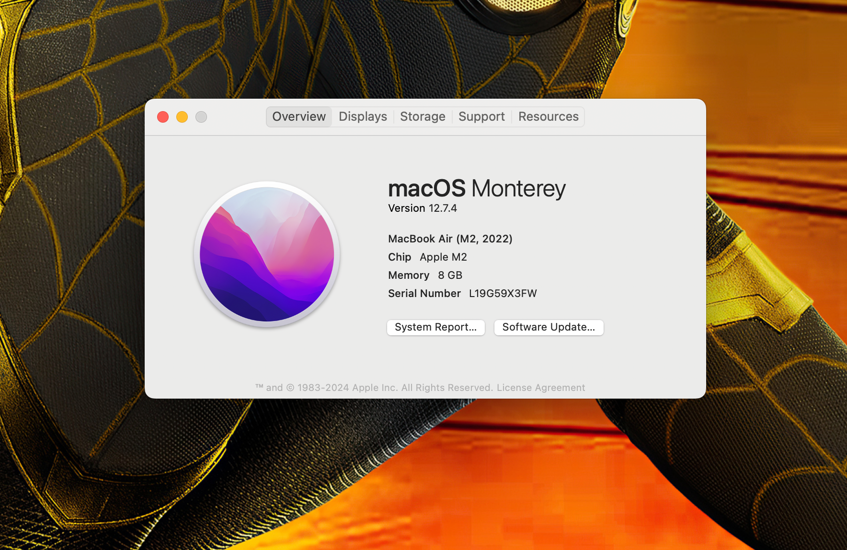
Task: Minimize the window with the yellow button
Action: tap(182, 117)
